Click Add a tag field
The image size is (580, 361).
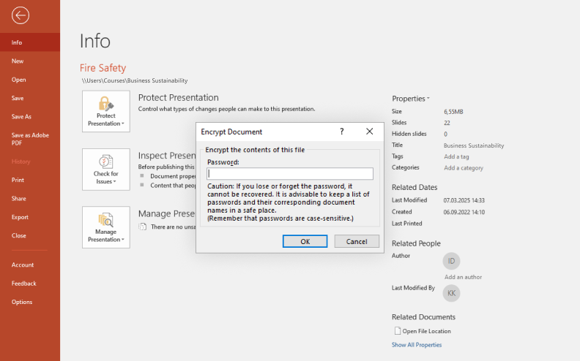coord(456,156)
